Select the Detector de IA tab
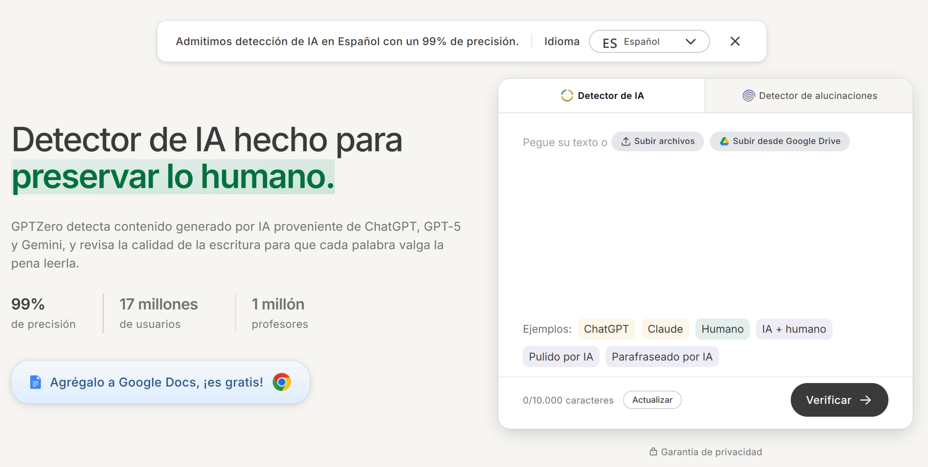928x467 pixels. (602, 96)
